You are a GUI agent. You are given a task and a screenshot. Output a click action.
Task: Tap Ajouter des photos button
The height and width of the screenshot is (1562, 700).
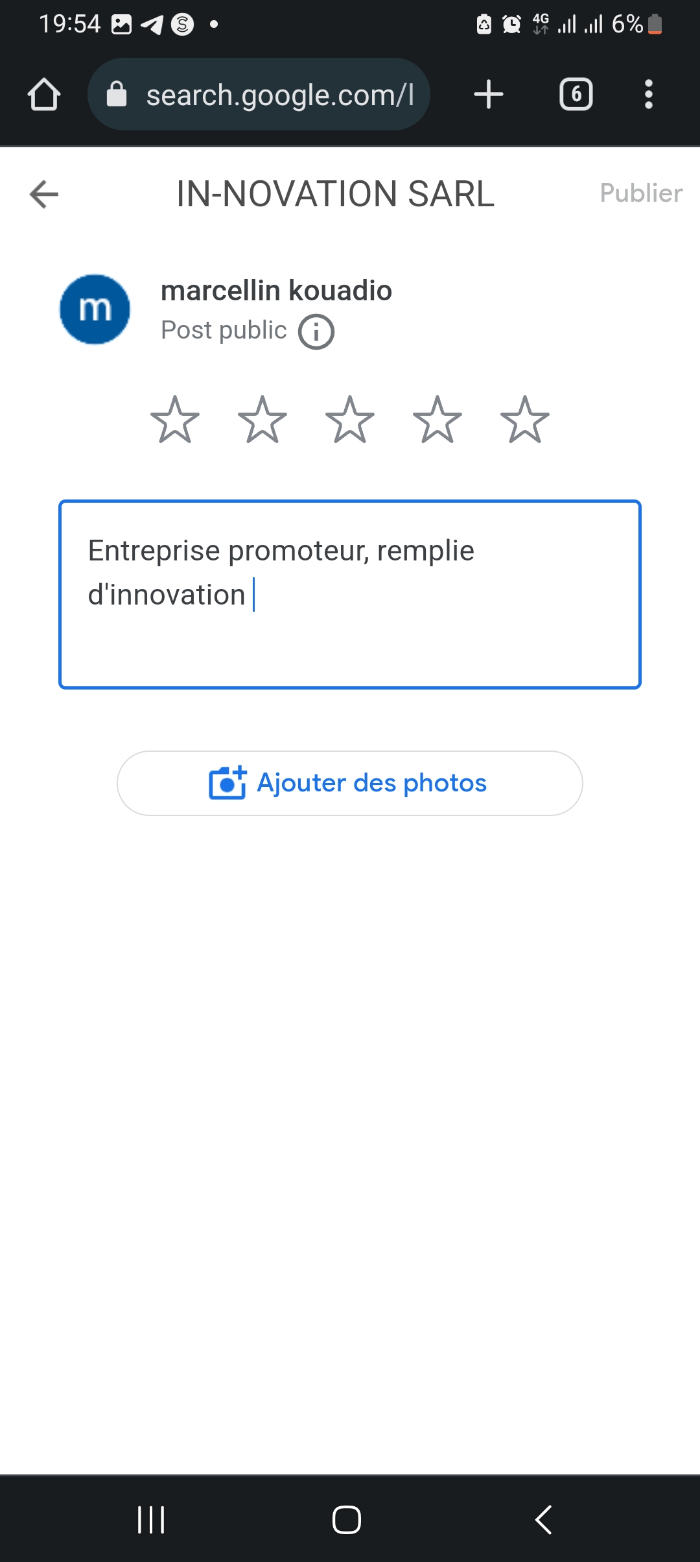(350, 783)
